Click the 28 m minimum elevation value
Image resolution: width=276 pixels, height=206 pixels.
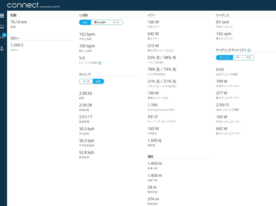pos(152,187)
